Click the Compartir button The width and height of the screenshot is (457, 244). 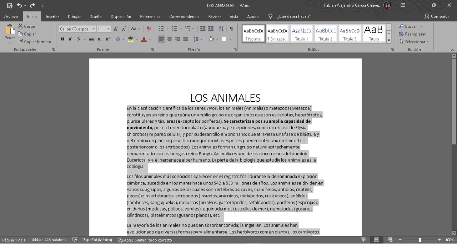[437, 16]
